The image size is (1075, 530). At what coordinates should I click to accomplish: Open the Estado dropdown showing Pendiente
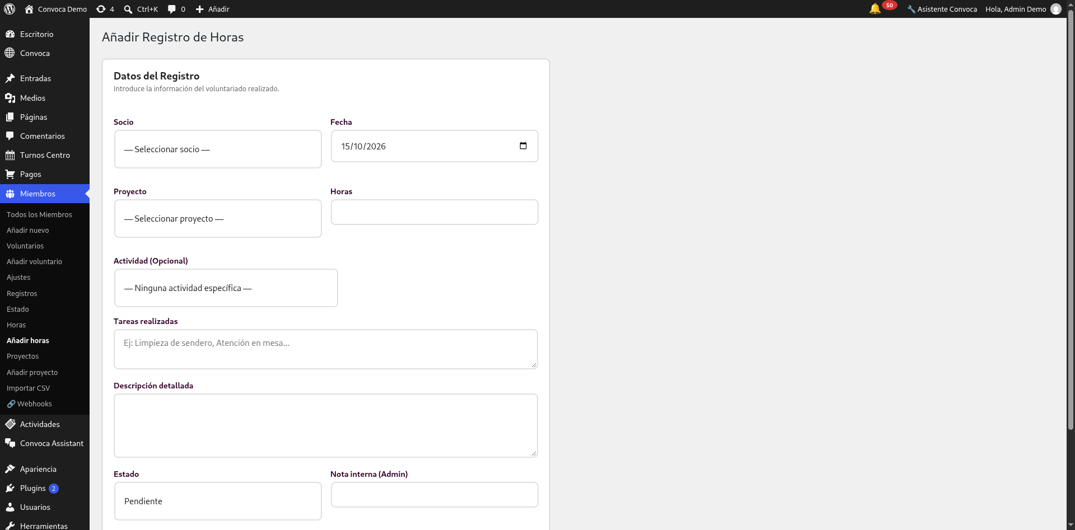(x=218, y=501)
